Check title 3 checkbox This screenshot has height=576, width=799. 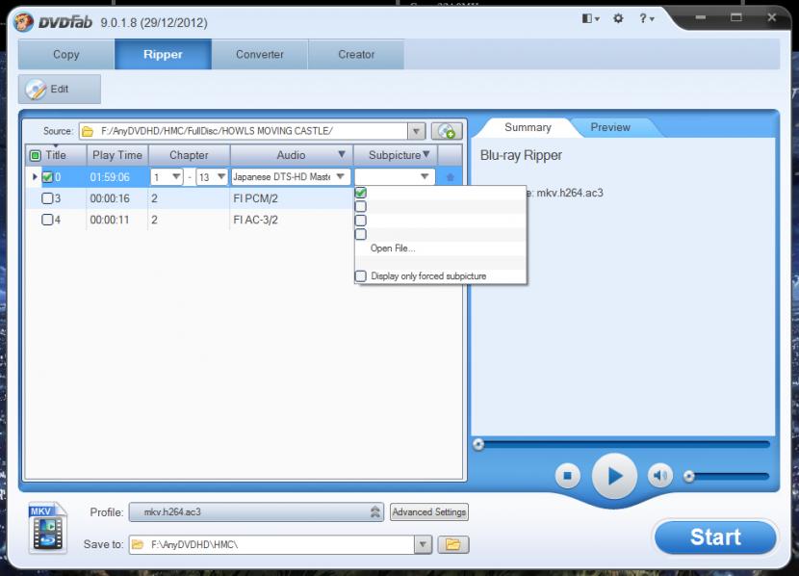47,198
